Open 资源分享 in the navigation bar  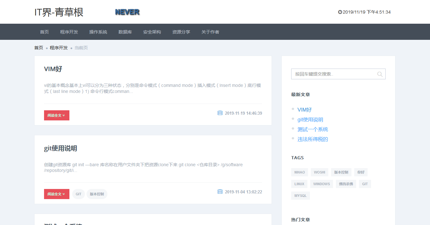(181, 32)
